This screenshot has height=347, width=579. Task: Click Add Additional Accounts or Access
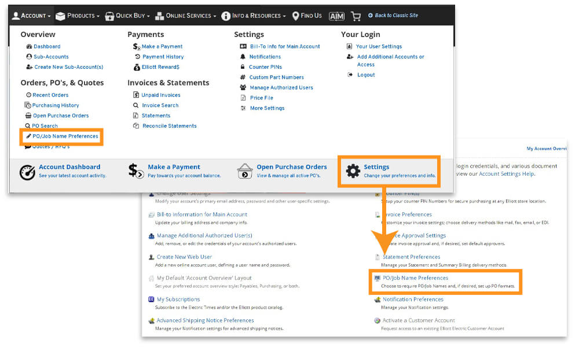pos(391,61)
